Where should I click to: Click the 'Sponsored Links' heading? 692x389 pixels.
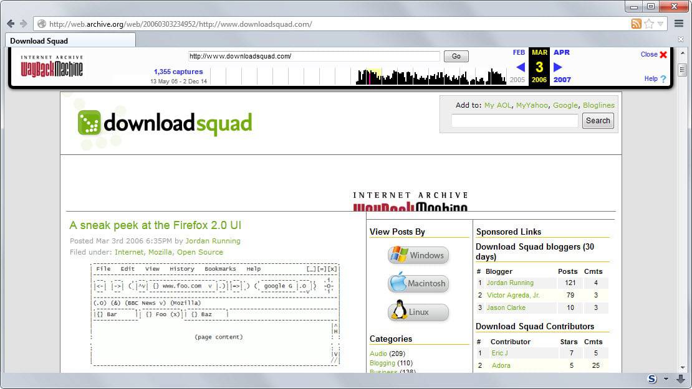click(x=509, y=232)
